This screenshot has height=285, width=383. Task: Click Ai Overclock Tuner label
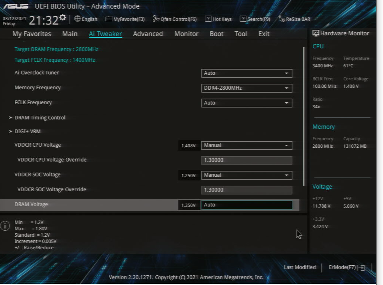37,73
